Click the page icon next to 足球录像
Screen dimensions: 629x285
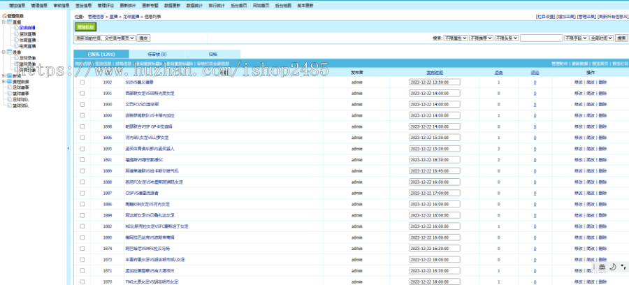(17, 58)
